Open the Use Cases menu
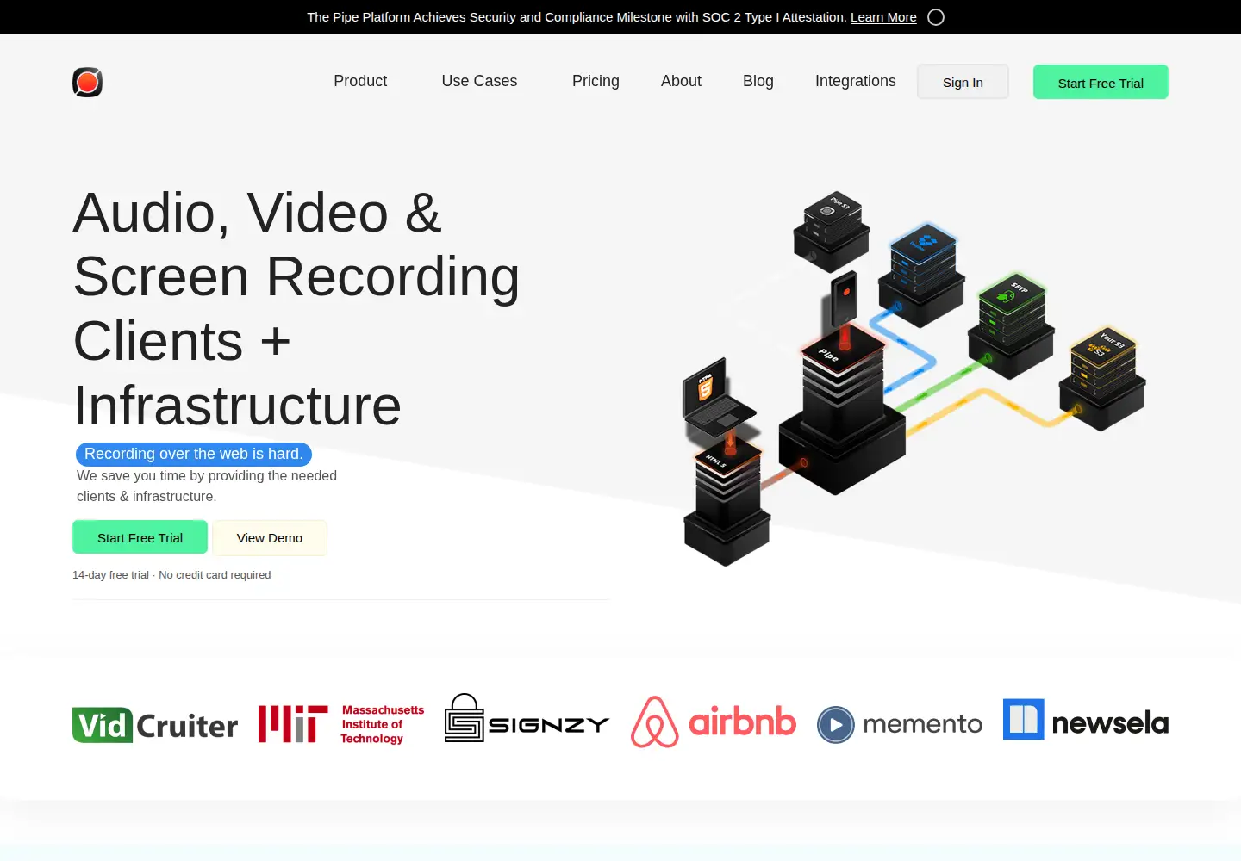 click(x=479, y=81)
